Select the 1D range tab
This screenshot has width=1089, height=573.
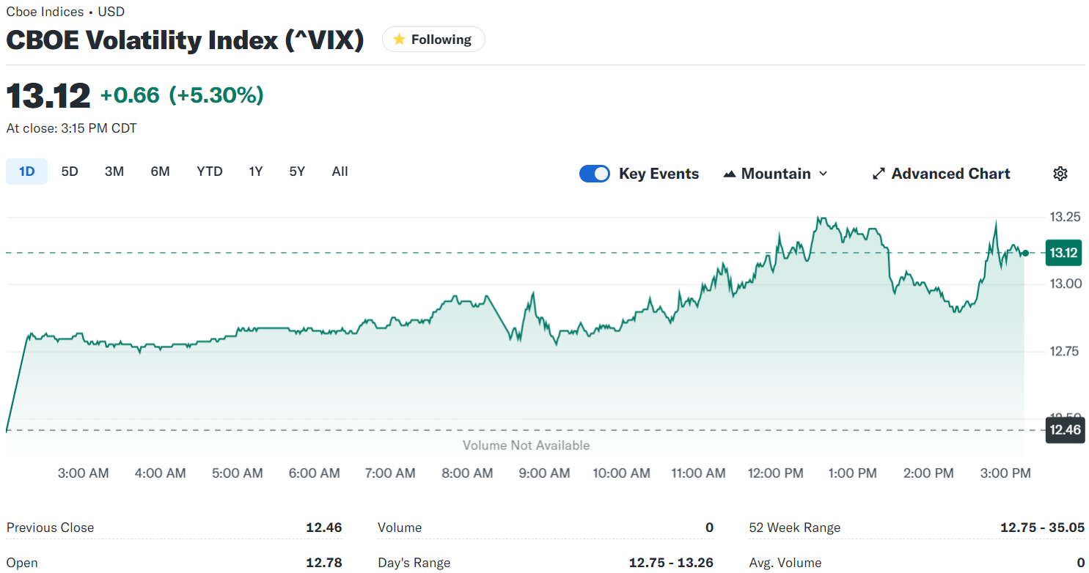(27, 171)
